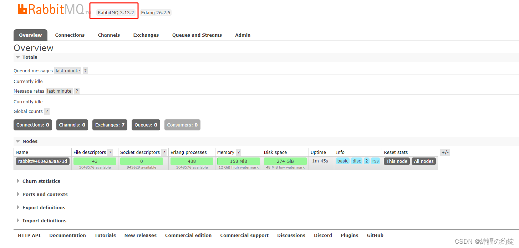Click the RabbitMQ 3.13.2 version label
The width and height of the screenshot is (519, 248).
116,13
